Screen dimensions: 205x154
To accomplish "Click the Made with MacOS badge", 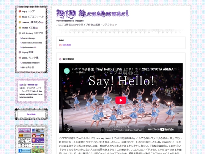I will (x=38, y=130).
